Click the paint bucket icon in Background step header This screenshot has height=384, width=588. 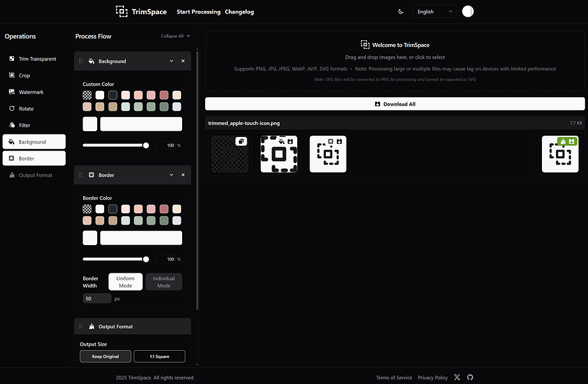[x=91, y=61]
